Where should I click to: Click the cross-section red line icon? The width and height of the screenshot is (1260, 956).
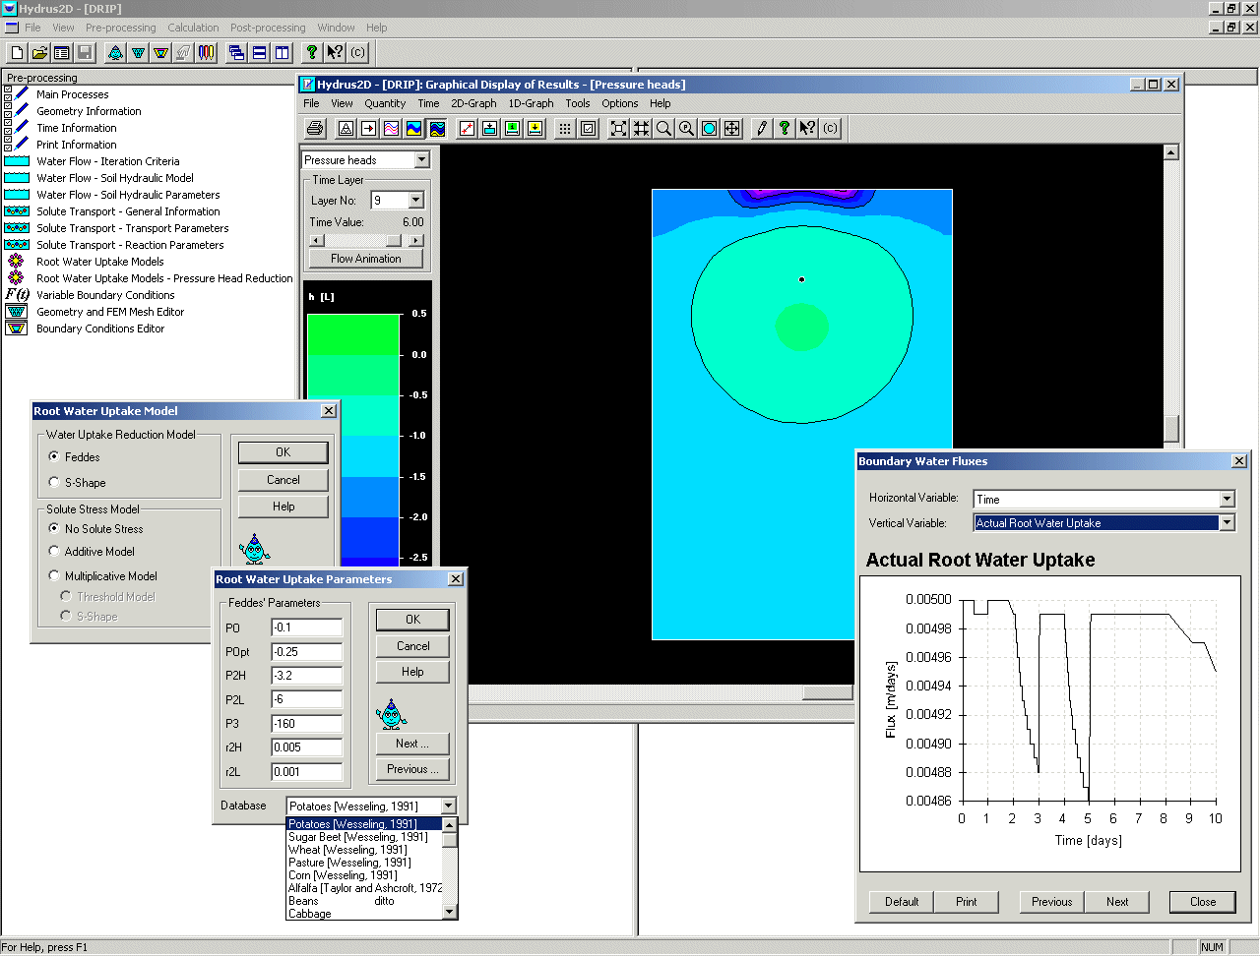467,128
